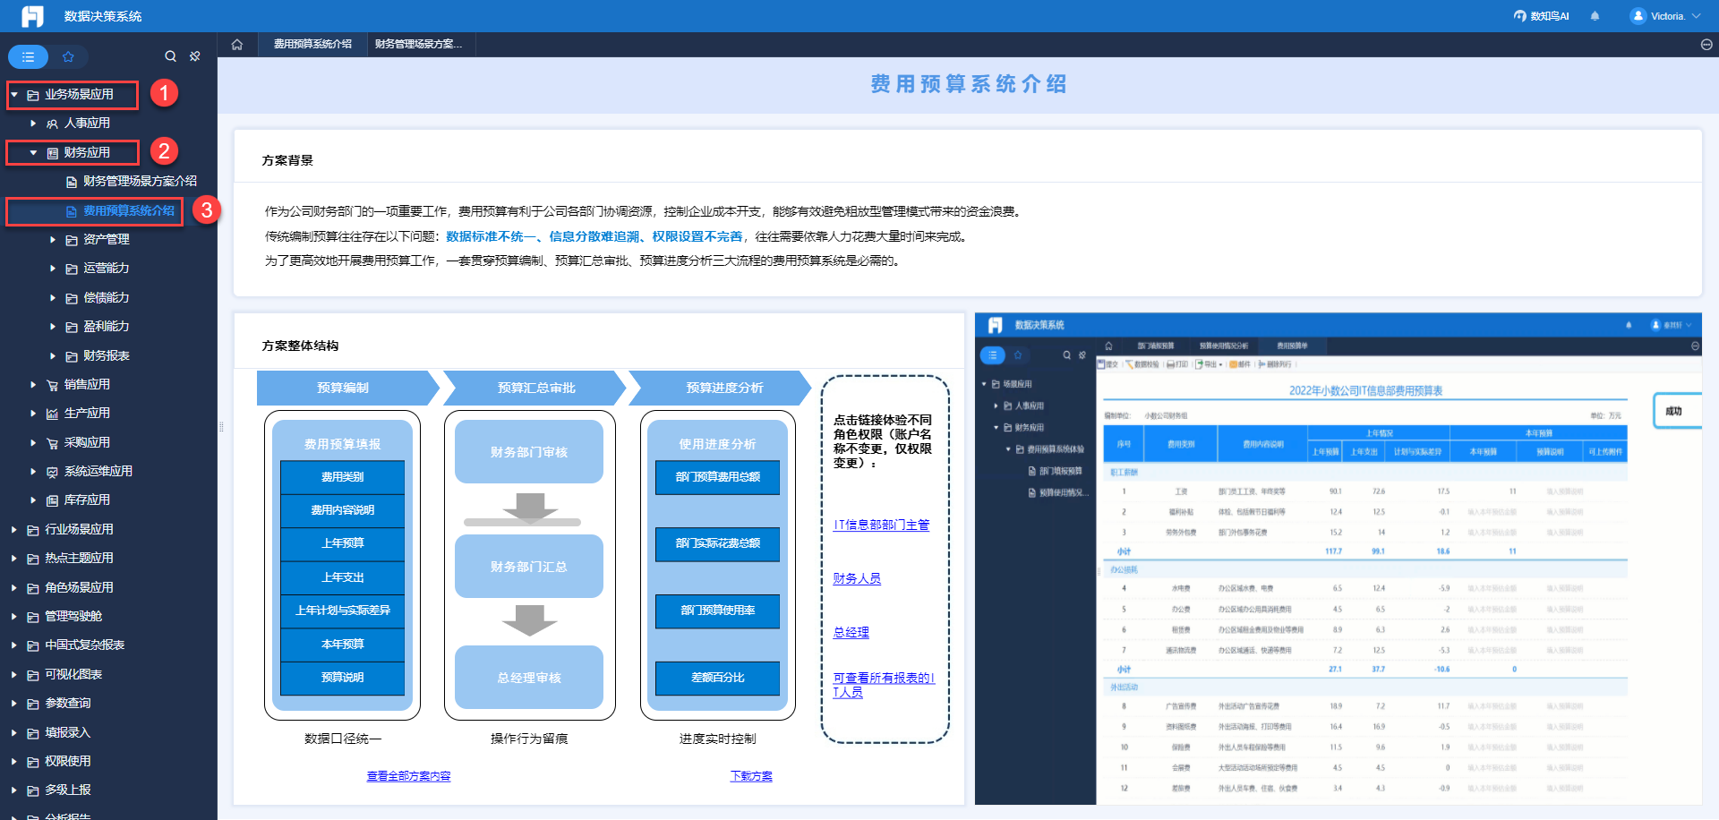Viewport: 1719px width, 820px height.
Task: Expand the 盈利能力 folder arrow
Action: click(53, 327)
